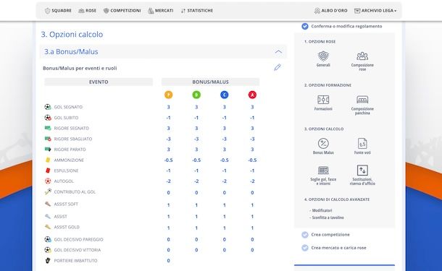Screen dimensions: 442x271
Task: Click the Conferma o modifica regolamento checkmark
Action: tap(305, 26)
